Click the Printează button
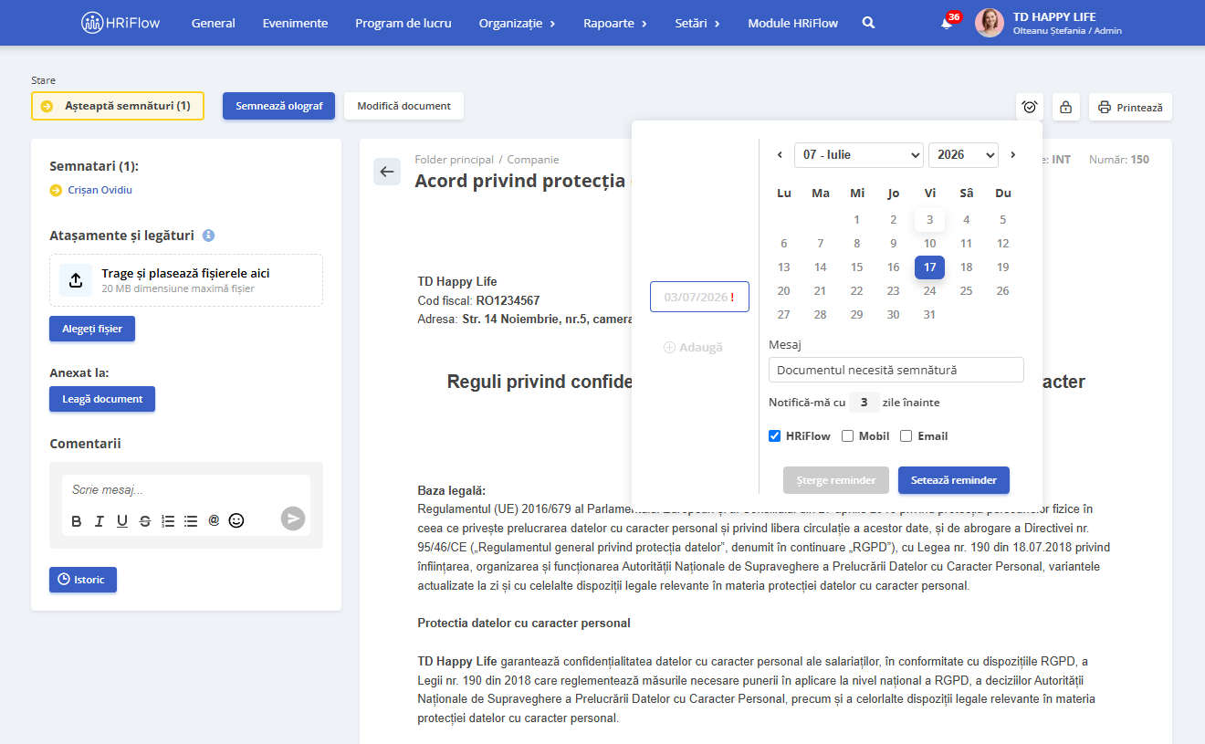Image resolution: width=1205 pixels, height=744 pixels. coord(1130,107)
